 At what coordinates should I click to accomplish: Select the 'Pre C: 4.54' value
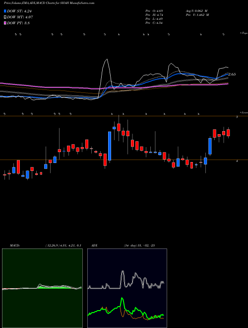(x=154, y=23)
